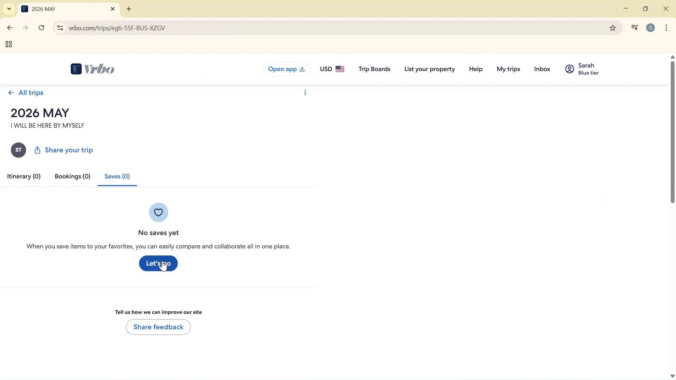Viewport: 676px width, 380px height.
Task: Go back to All trips
Action: pyautogui.click(x=26, y=93)
